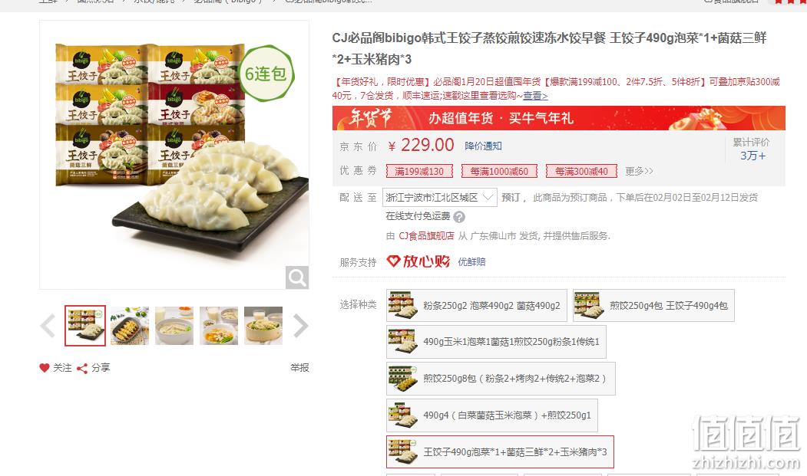Click the 举报 report link
This screenshot has height=476, width=807.
pos(299,367)
